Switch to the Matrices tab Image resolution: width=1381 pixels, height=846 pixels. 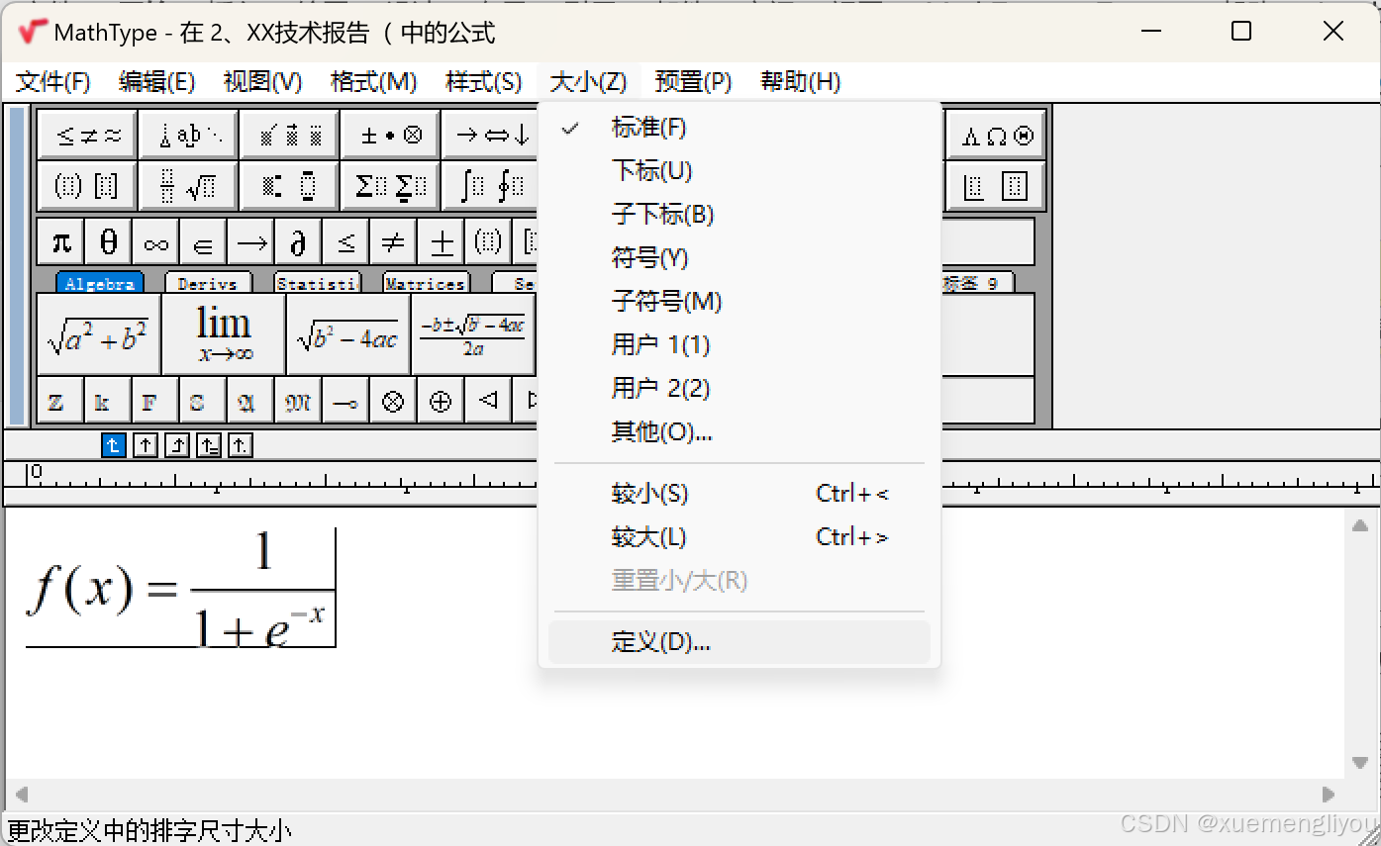click(x=425, y=282)
